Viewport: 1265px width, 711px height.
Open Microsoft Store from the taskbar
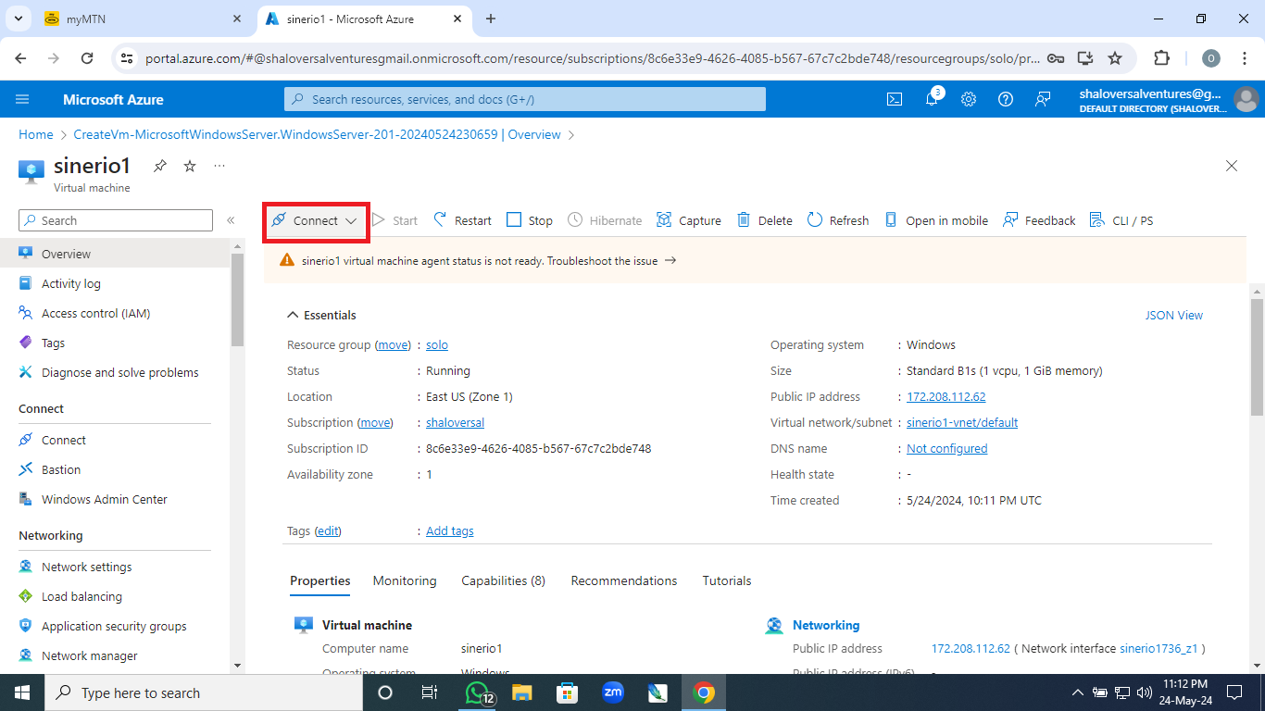[x=567, y=692]
